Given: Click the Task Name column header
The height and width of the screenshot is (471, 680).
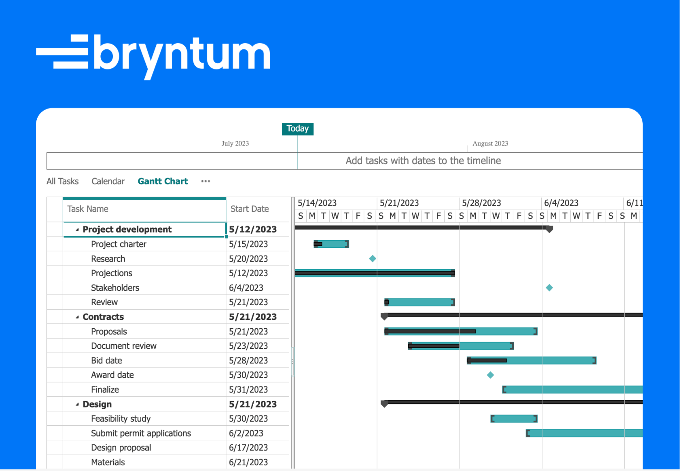Looking at the screenshot, I should click(x=87, y=209).
